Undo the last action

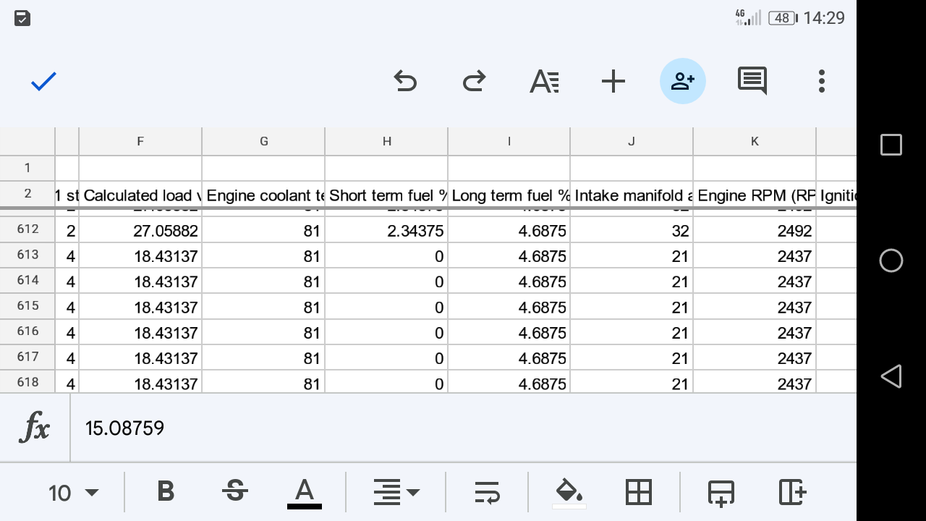405,81
